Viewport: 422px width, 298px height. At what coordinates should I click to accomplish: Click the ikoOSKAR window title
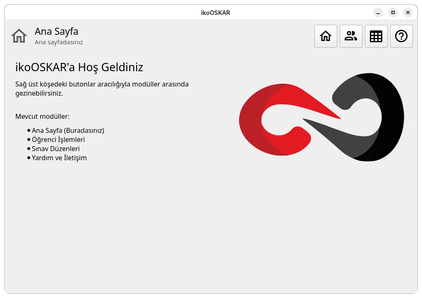(x=215, y=13)
